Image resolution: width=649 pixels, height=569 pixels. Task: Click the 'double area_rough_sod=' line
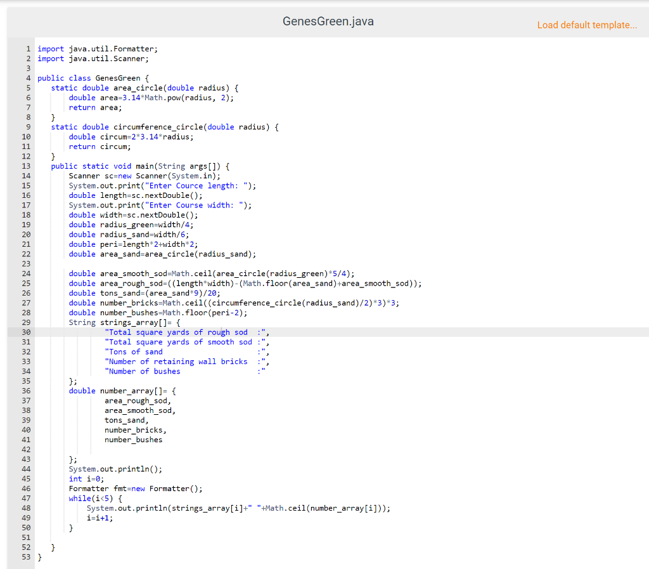[x=245, y=284]
